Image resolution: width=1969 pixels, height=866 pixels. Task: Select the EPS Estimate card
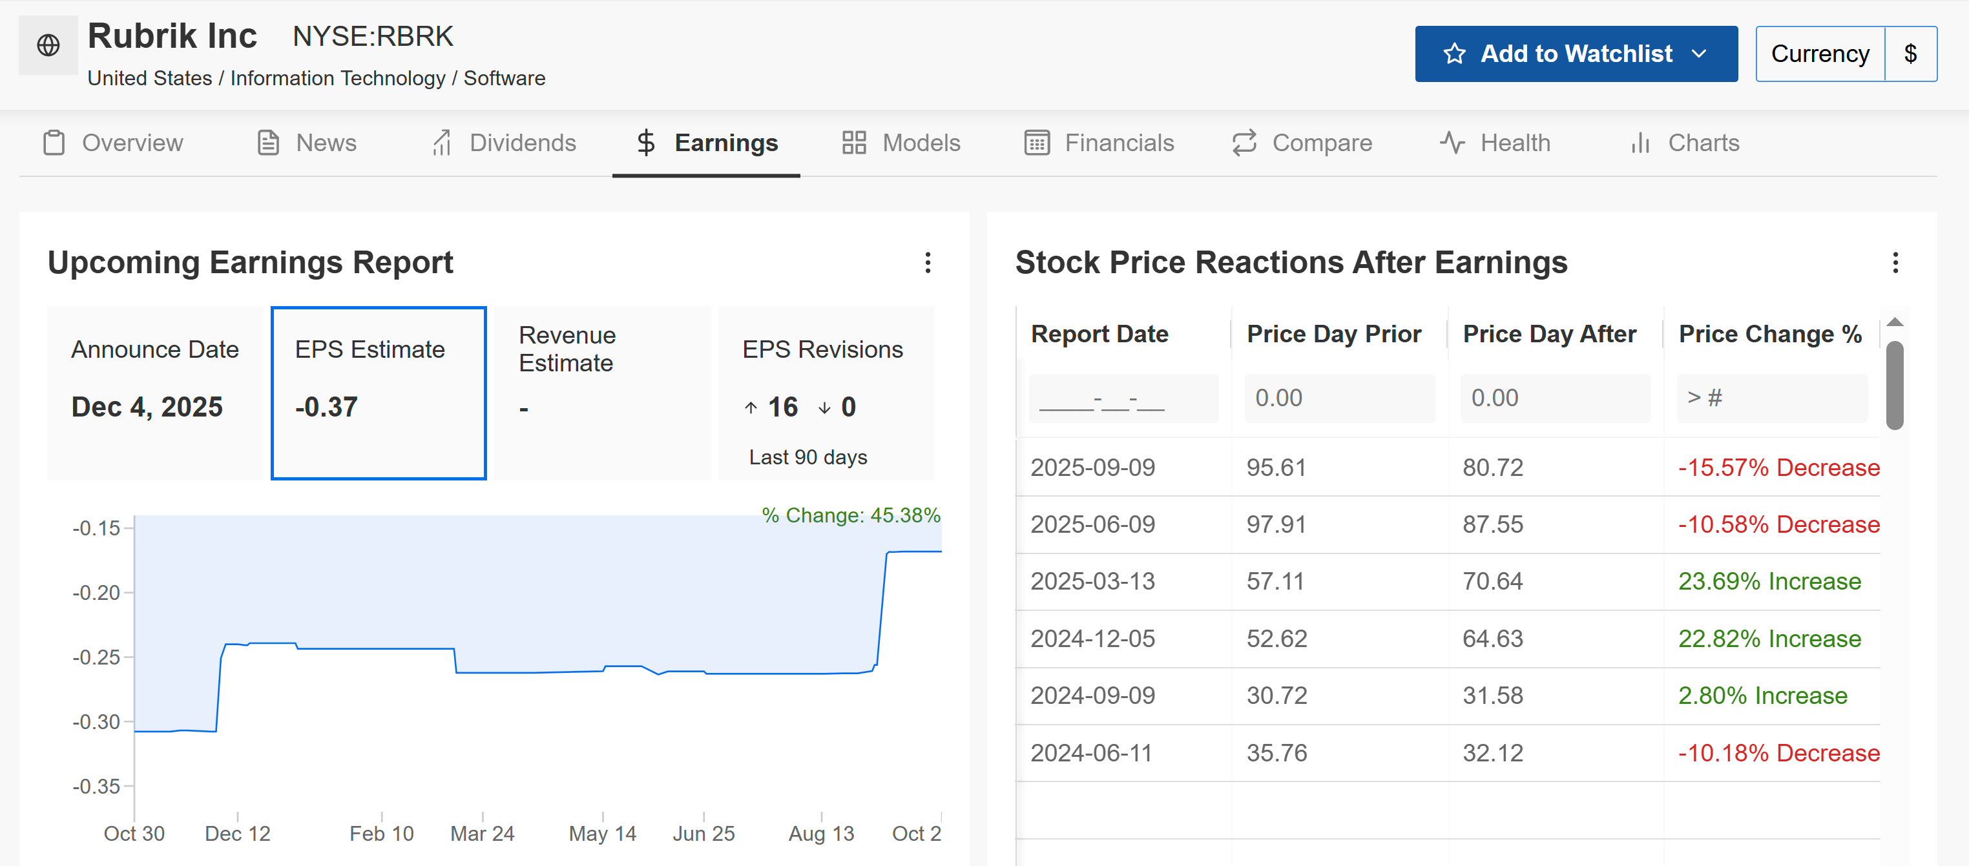point(379,393)
